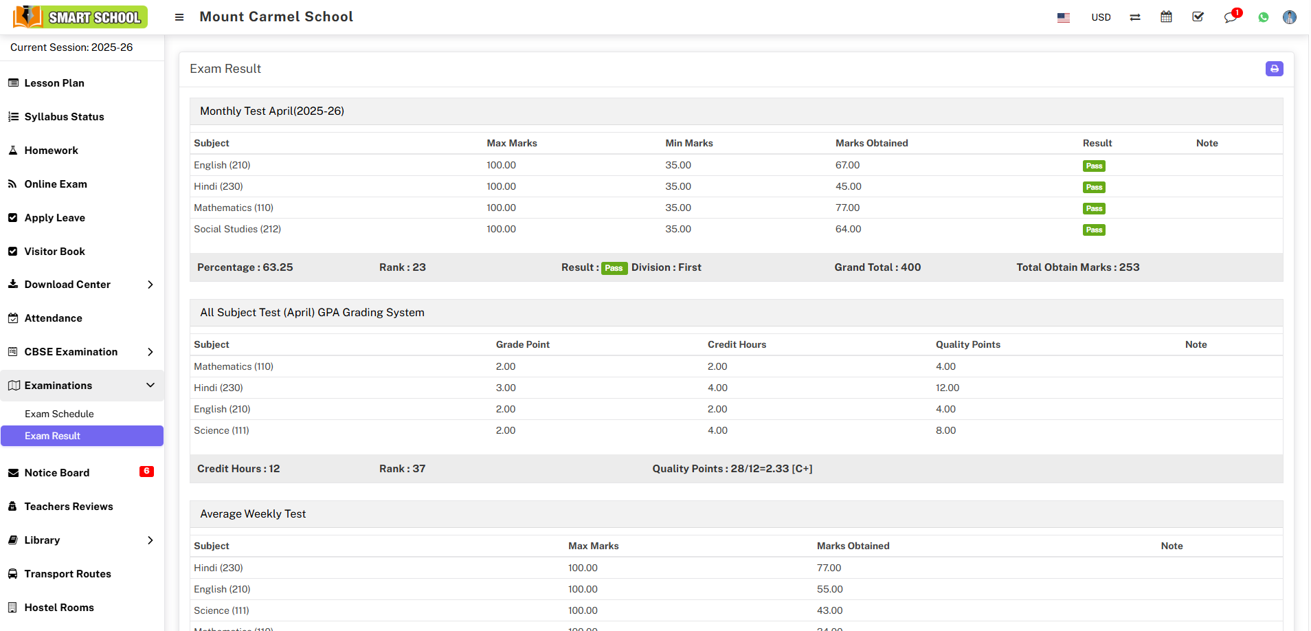Open chat messages notification icon
This screenshot has width=1311, height=631.
click(x=1230, y=17)
